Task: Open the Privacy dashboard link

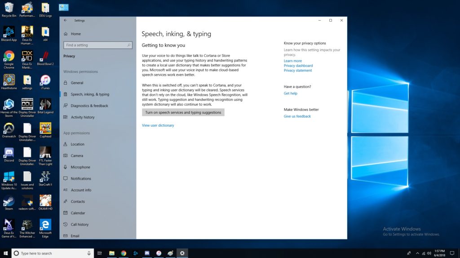Action: 298,66
